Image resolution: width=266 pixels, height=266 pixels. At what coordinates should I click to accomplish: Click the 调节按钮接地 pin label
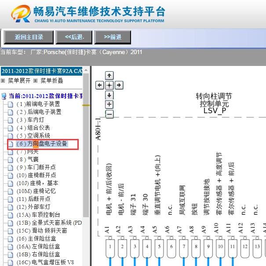pyautogui.click(x=207, y=197)
